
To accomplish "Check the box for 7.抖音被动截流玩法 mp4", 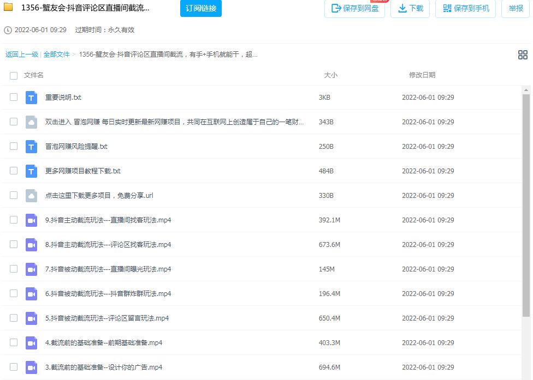I will pos(14,269).
